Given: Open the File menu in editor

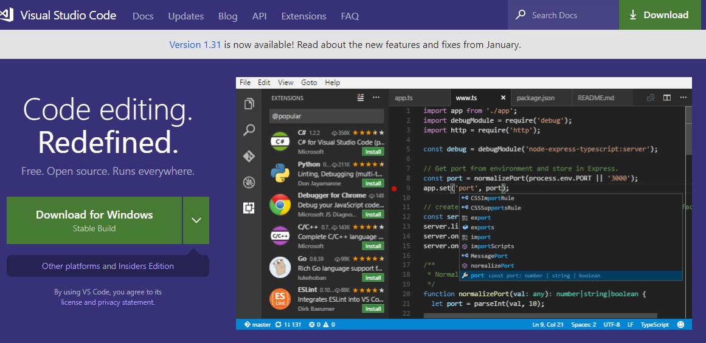Looking at the screenshot, I should tap(245, 83).
